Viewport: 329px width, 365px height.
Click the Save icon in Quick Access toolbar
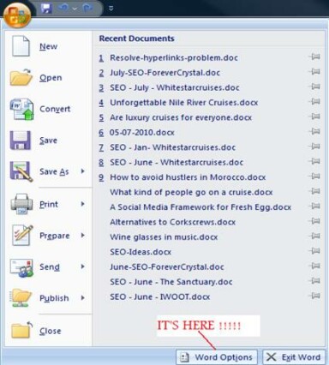(46, 9)
